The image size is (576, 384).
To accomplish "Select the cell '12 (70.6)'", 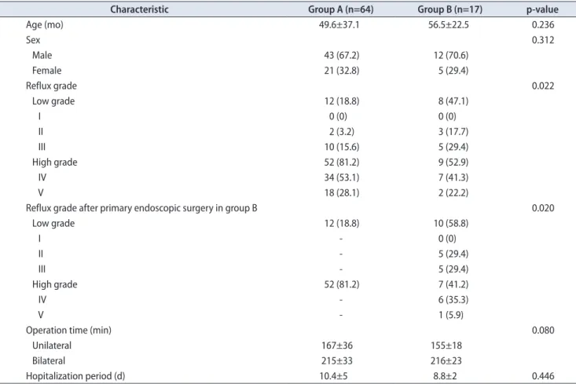I will click(451, 56).
